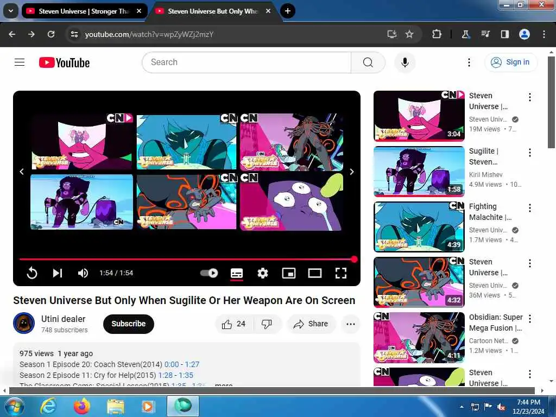556x417 pixels.
Task: Open Utini dealer channel name link
Action: [x=63, y=319]
